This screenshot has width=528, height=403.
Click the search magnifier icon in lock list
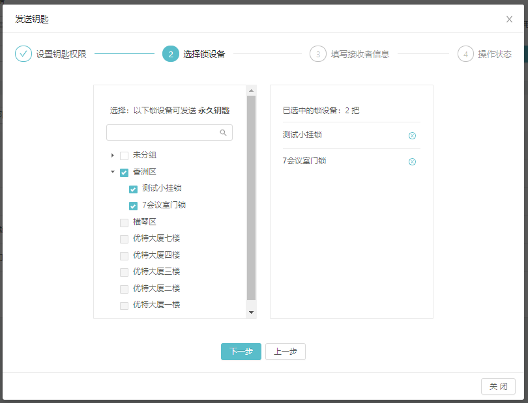223,133
